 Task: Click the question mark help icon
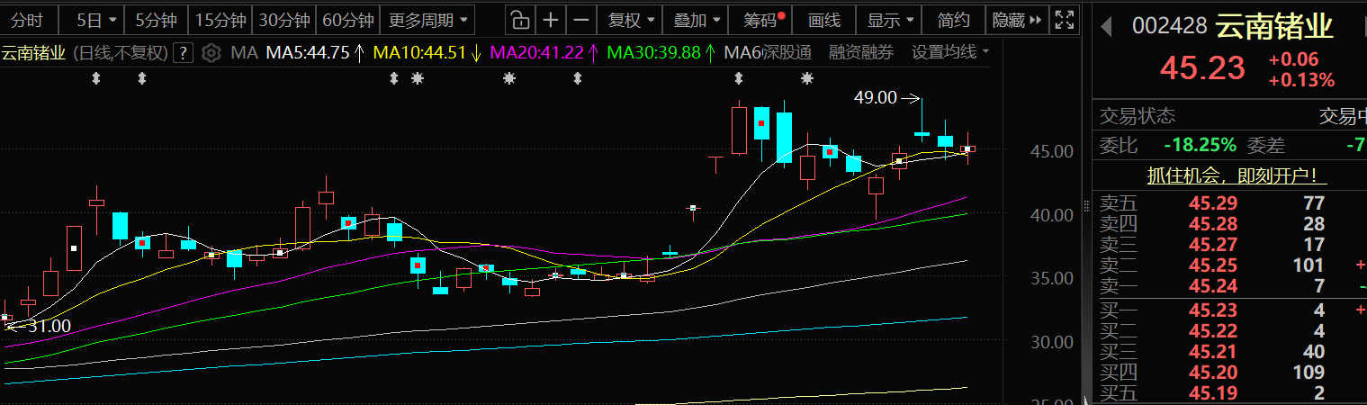[184, 52]
